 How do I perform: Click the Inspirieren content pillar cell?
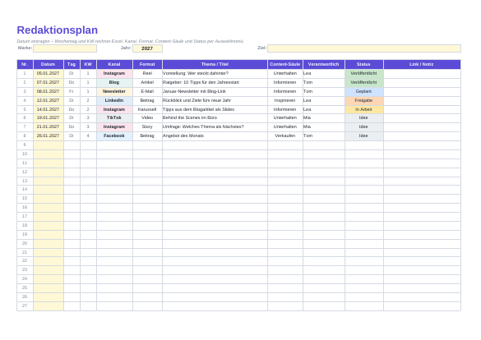[x=285, y=100]
